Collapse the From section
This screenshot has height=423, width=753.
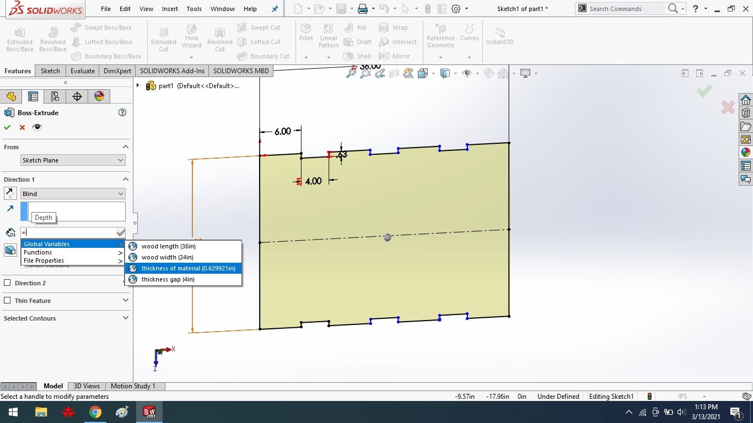click(x=125, y=147)
